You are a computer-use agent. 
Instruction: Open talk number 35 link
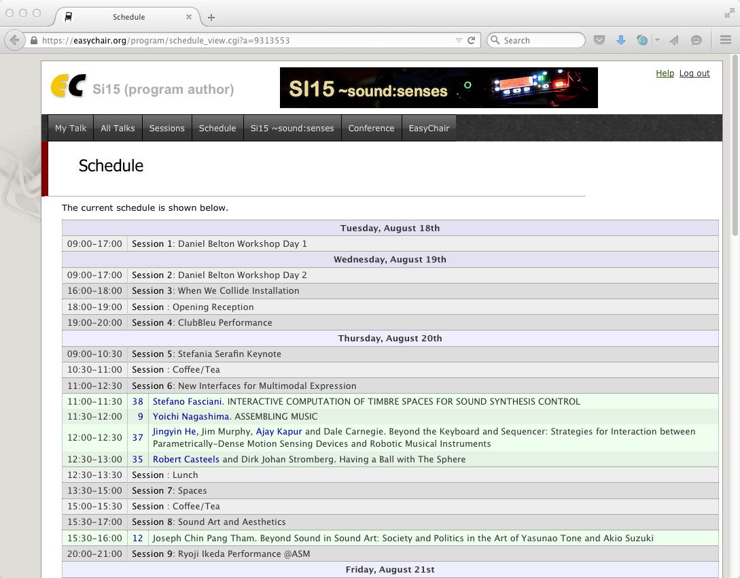click(137, 459)
